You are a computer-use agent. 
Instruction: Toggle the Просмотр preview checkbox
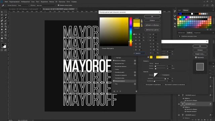(x=196, y=57)
